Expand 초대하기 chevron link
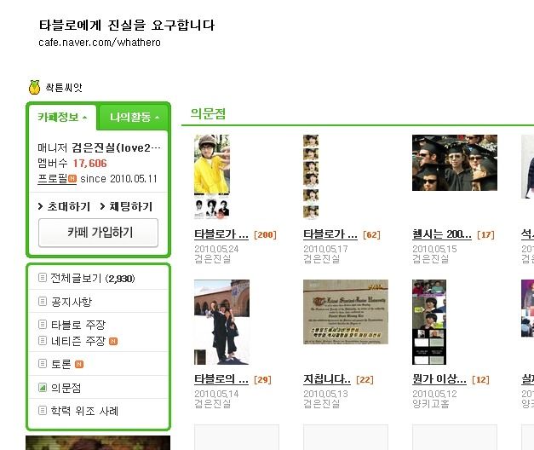This screenshot has width=534, height=450. click(65, 206)
